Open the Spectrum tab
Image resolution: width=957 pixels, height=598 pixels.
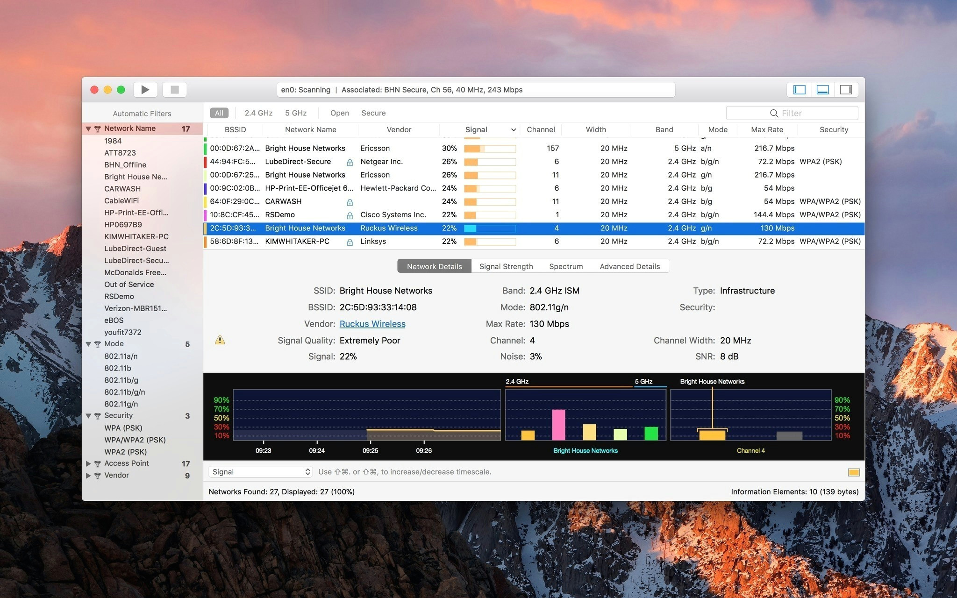coord(565,265)
